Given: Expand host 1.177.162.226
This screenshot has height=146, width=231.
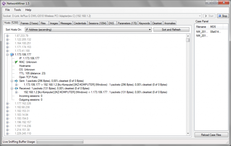Looking at the screenshot, I should (x=7, y=104).
